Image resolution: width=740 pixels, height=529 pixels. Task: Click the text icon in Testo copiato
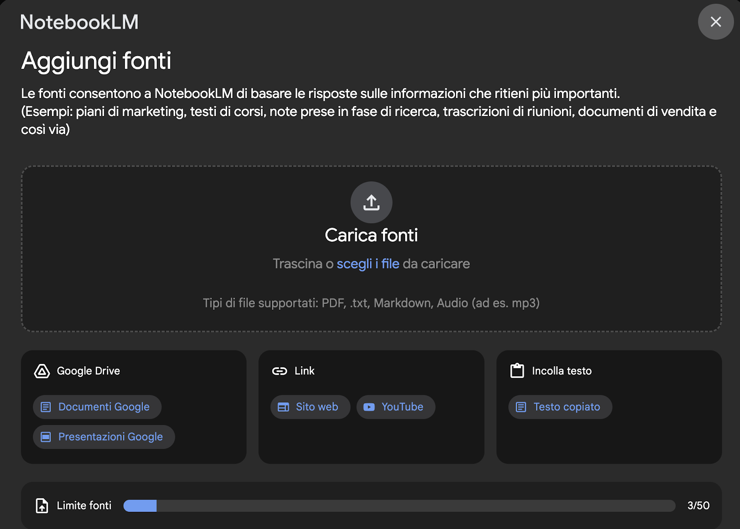pos(521,407)
